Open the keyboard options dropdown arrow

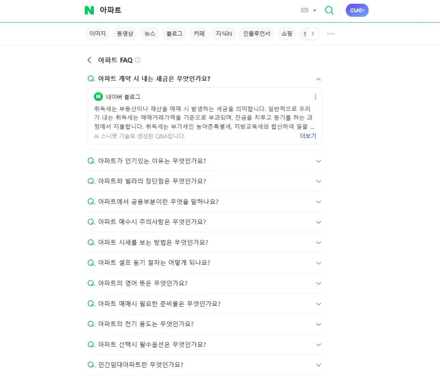[314, 10]
